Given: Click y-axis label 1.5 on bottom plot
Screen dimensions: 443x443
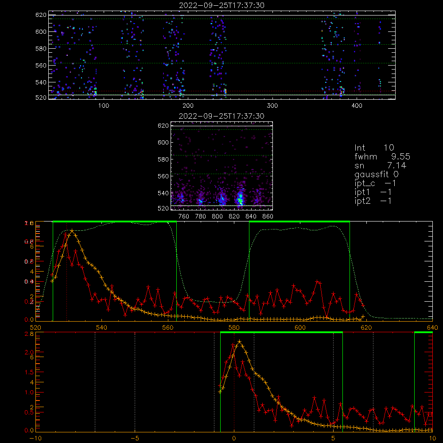Looking at the screenshot, I should pos(29,372).
